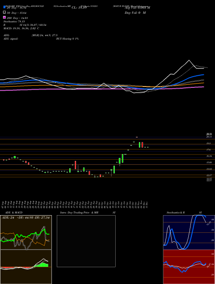Click the 'Stochastics: 78.13' readout
Image resolution: width=215 pixels, height=284 pixels.
tap(14, 22)
